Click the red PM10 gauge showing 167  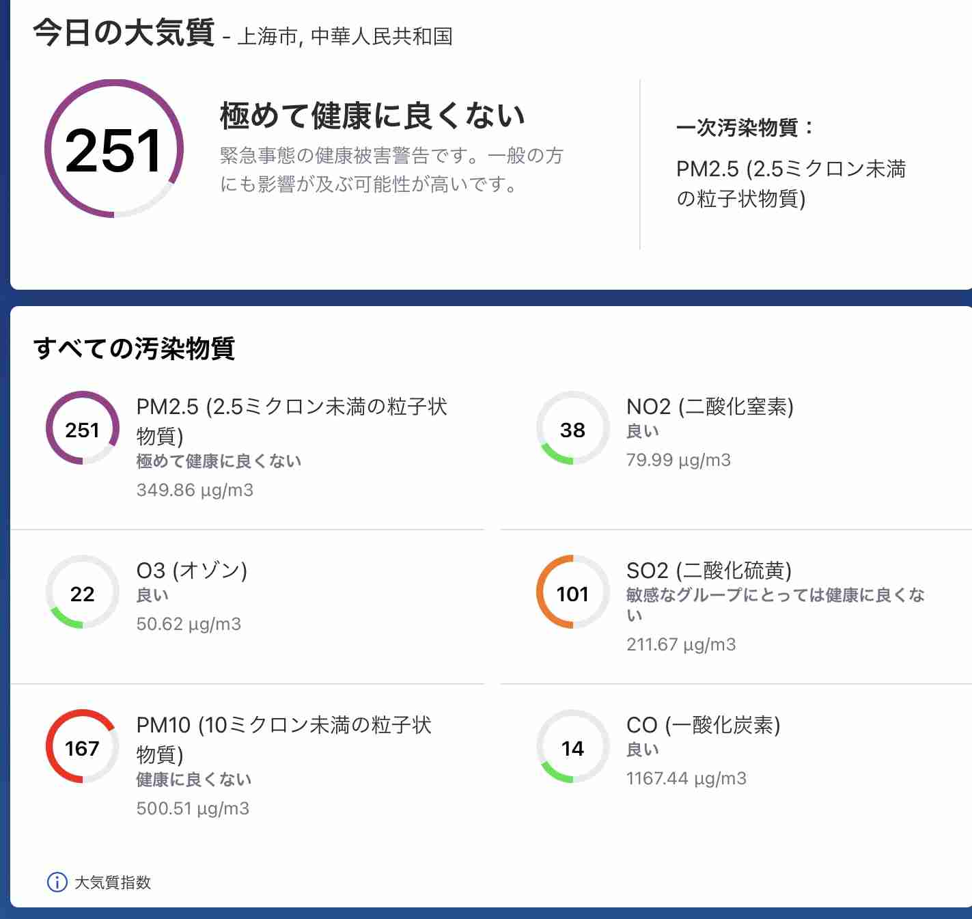coord(83,747)
